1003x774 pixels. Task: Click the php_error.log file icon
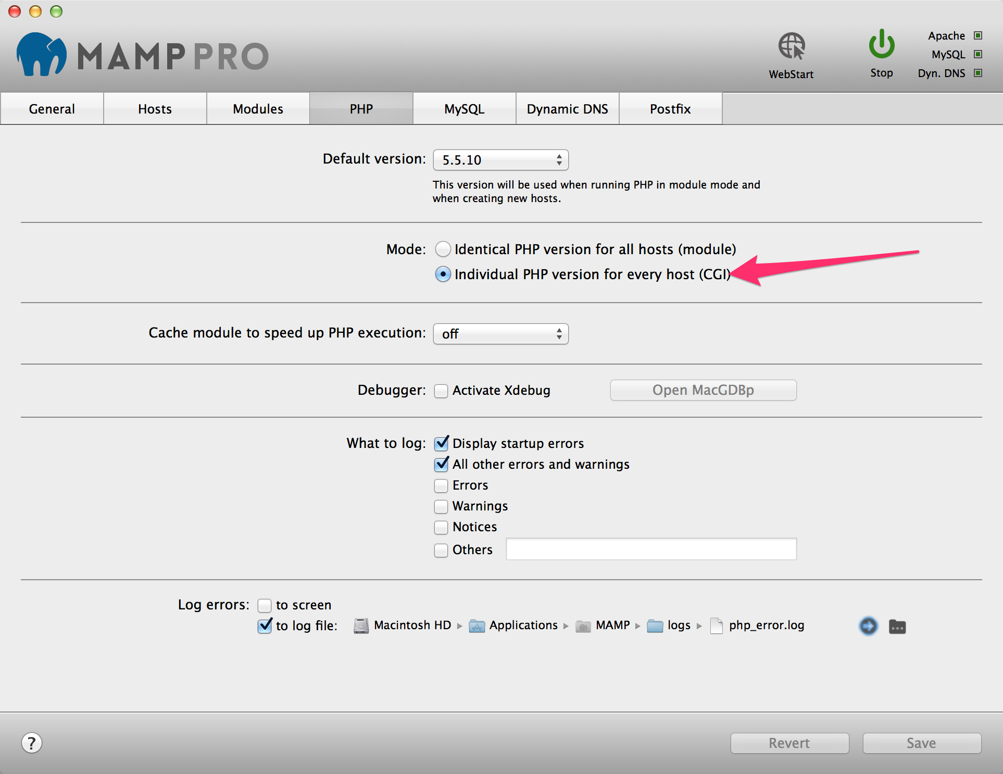point(717,626)
